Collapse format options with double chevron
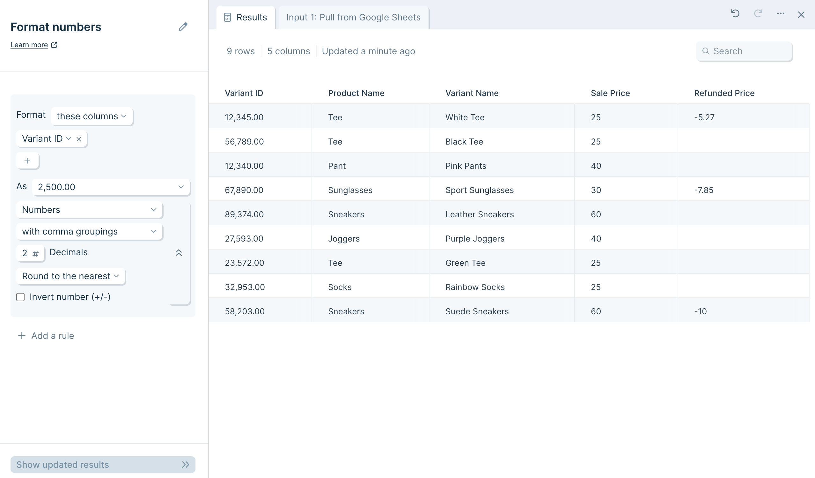Image resolution: width=815 pixels, height=478 pixels. pyautogui.click(x=179, y=253)
